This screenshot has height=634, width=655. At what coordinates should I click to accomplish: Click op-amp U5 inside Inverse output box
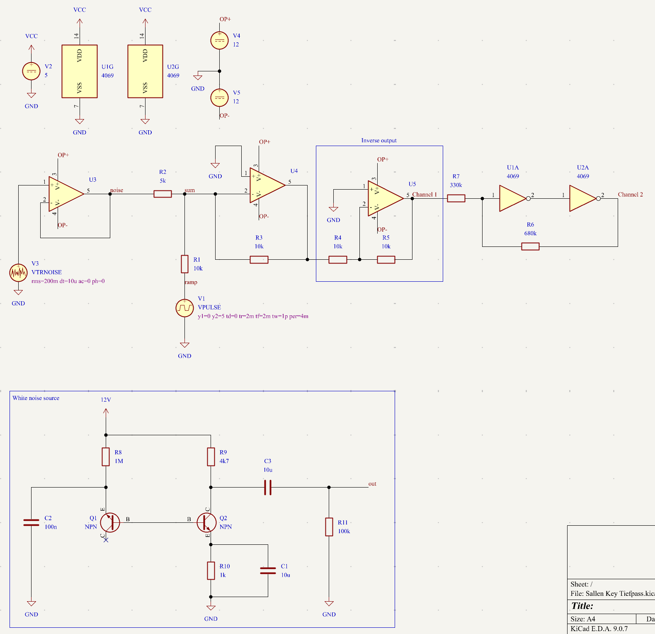click(384, 198)
